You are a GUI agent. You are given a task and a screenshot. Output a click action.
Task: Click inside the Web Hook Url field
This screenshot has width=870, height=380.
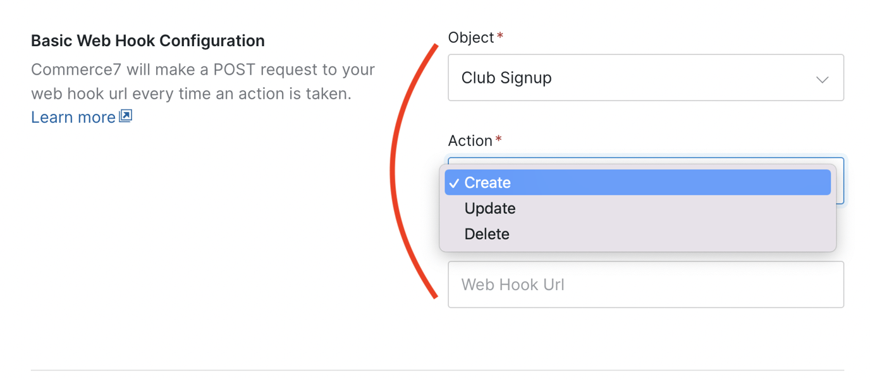click(645, 285)
